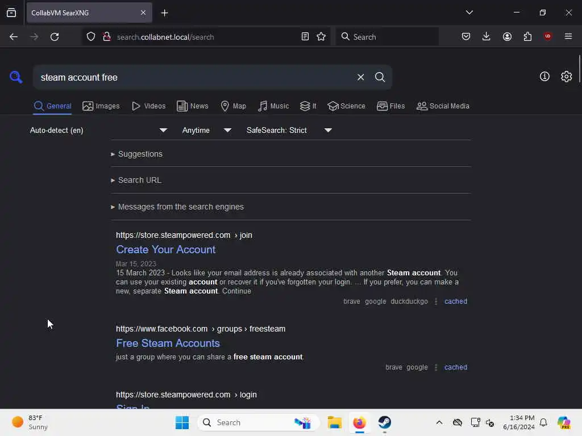Switch to the News category
The image size is (582, 436).
(193, 106)
